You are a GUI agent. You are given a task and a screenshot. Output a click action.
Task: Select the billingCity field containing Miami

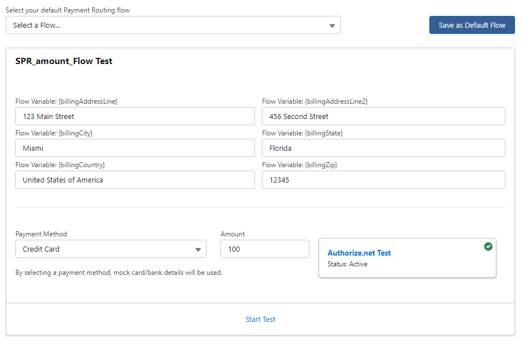click(135, 148)
